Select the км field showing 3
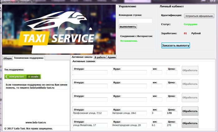Viewport: 218px width, 132px height. coord(157,113)
